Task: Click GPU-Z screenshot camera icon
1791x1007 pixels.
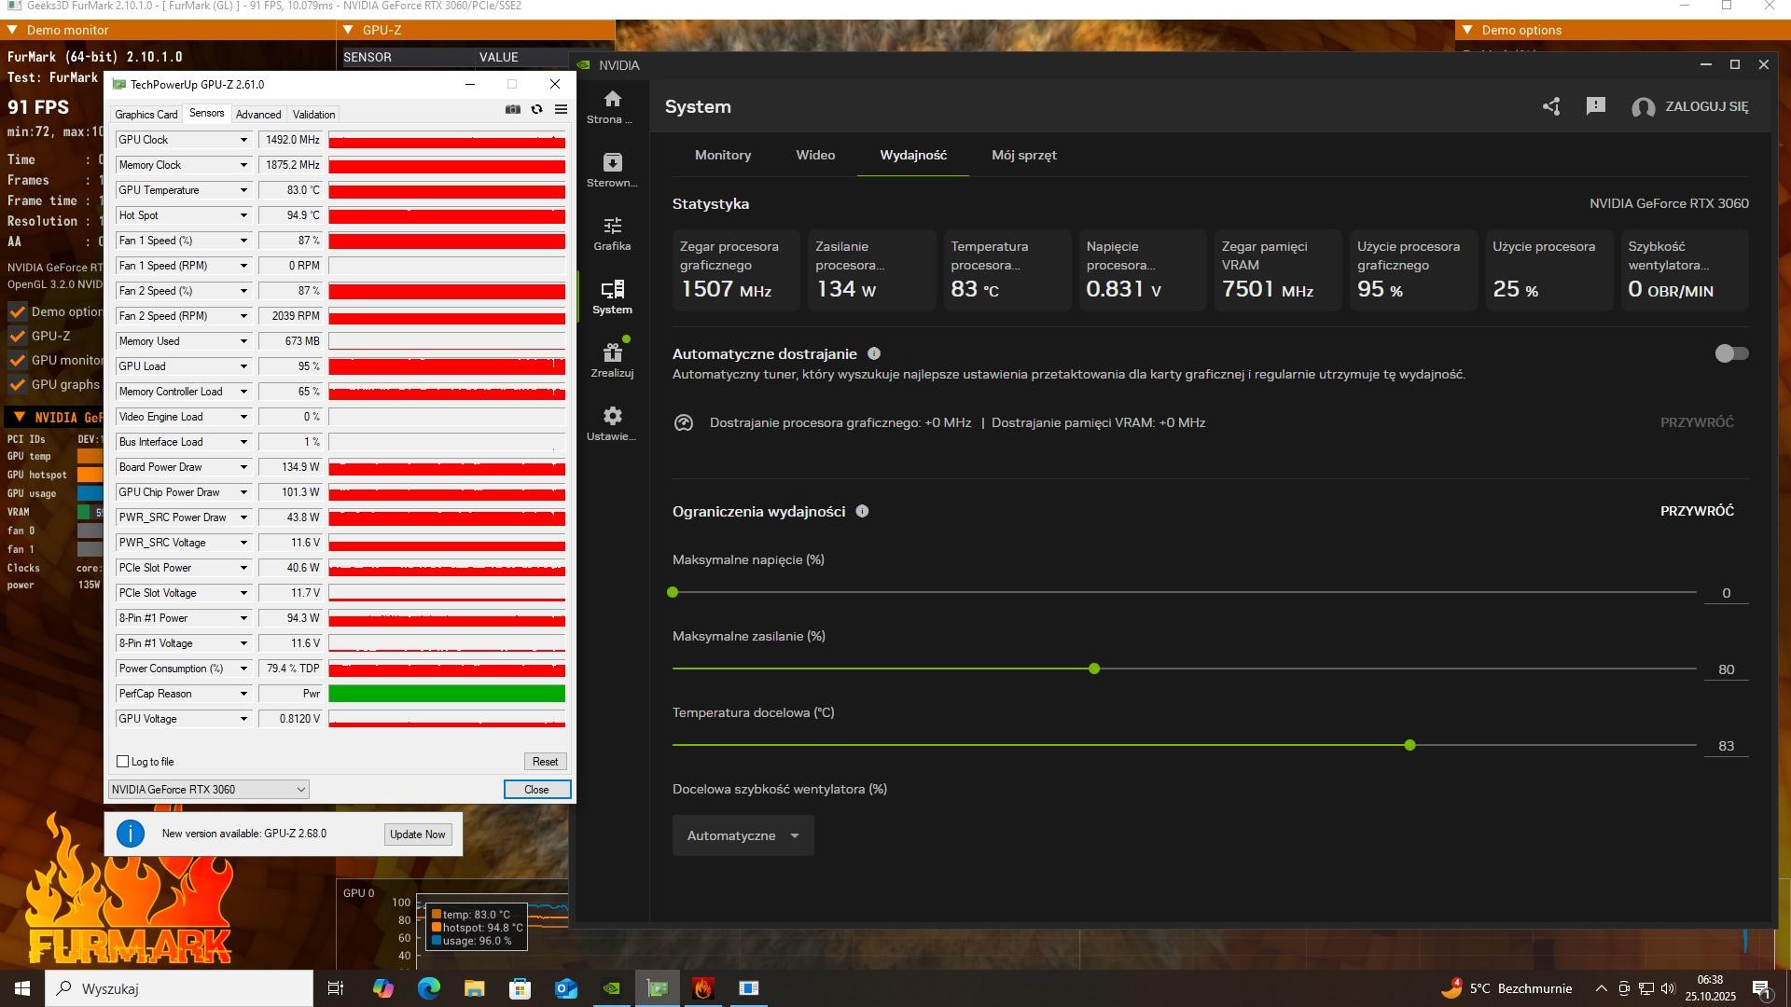Action: 513,109
